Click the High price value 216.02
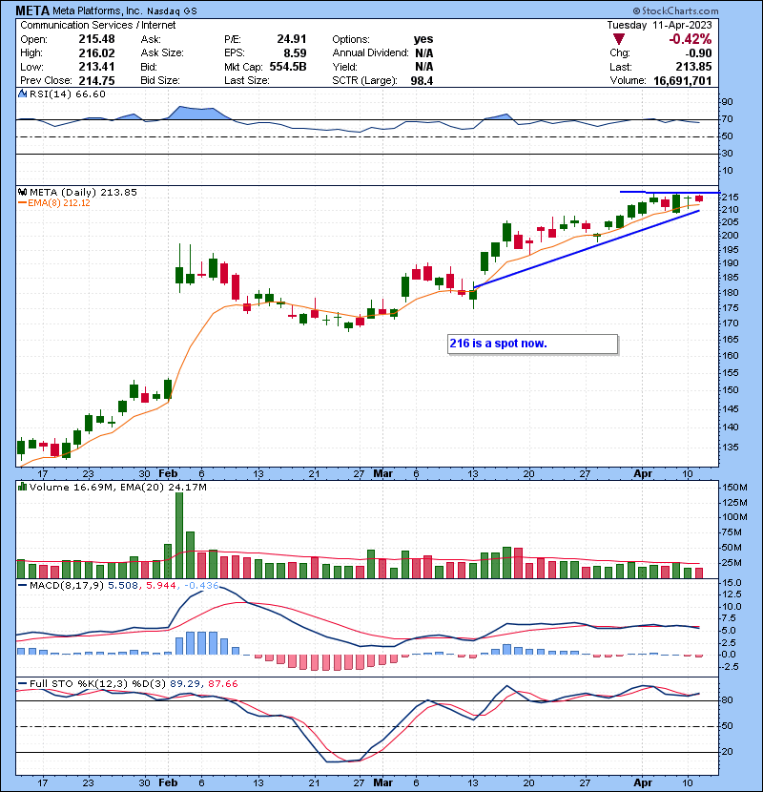The width and height of the screenshot is (763, 792). (96, 53)
